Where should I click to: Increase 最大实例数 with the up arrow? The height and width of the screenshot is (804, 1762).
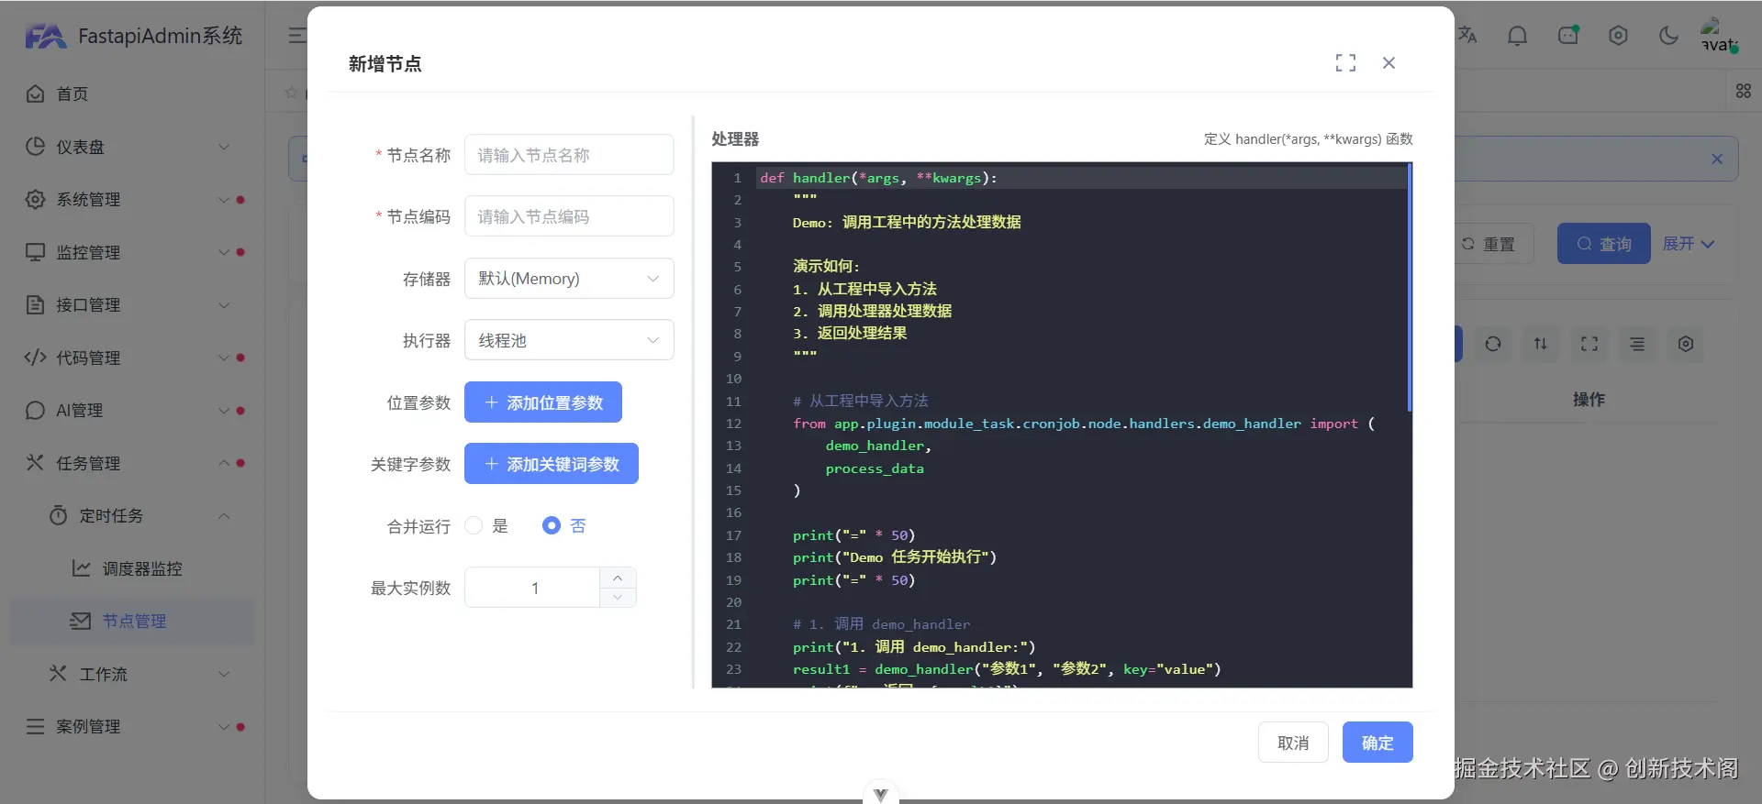coord(618,578)
